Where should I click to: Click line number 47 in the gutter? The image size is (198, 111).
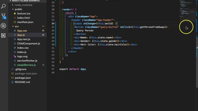pyautogui.click(x=53, y=69)
